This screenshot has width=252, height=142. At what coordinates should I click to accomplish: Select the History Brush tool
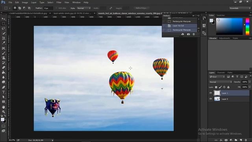click(x=4, y=63)
